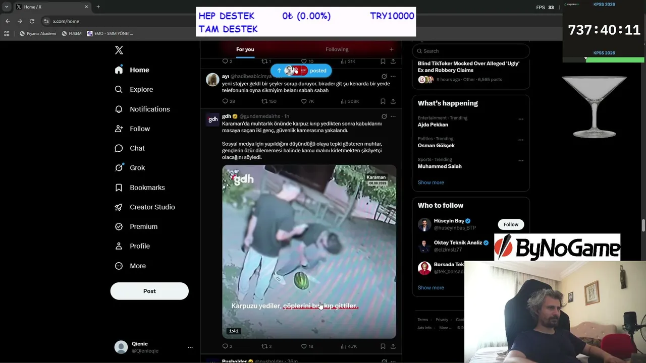Click the x.com/home address bar
The width and height of the screenshot is (646, 363).
coord(66,21)
